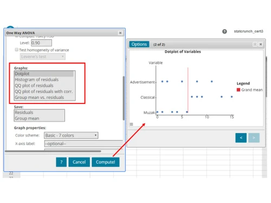Screen dimensions: 271x203
Task: Click the vertical scrollbar in ANOVA dialog
Action: (124, 98)
